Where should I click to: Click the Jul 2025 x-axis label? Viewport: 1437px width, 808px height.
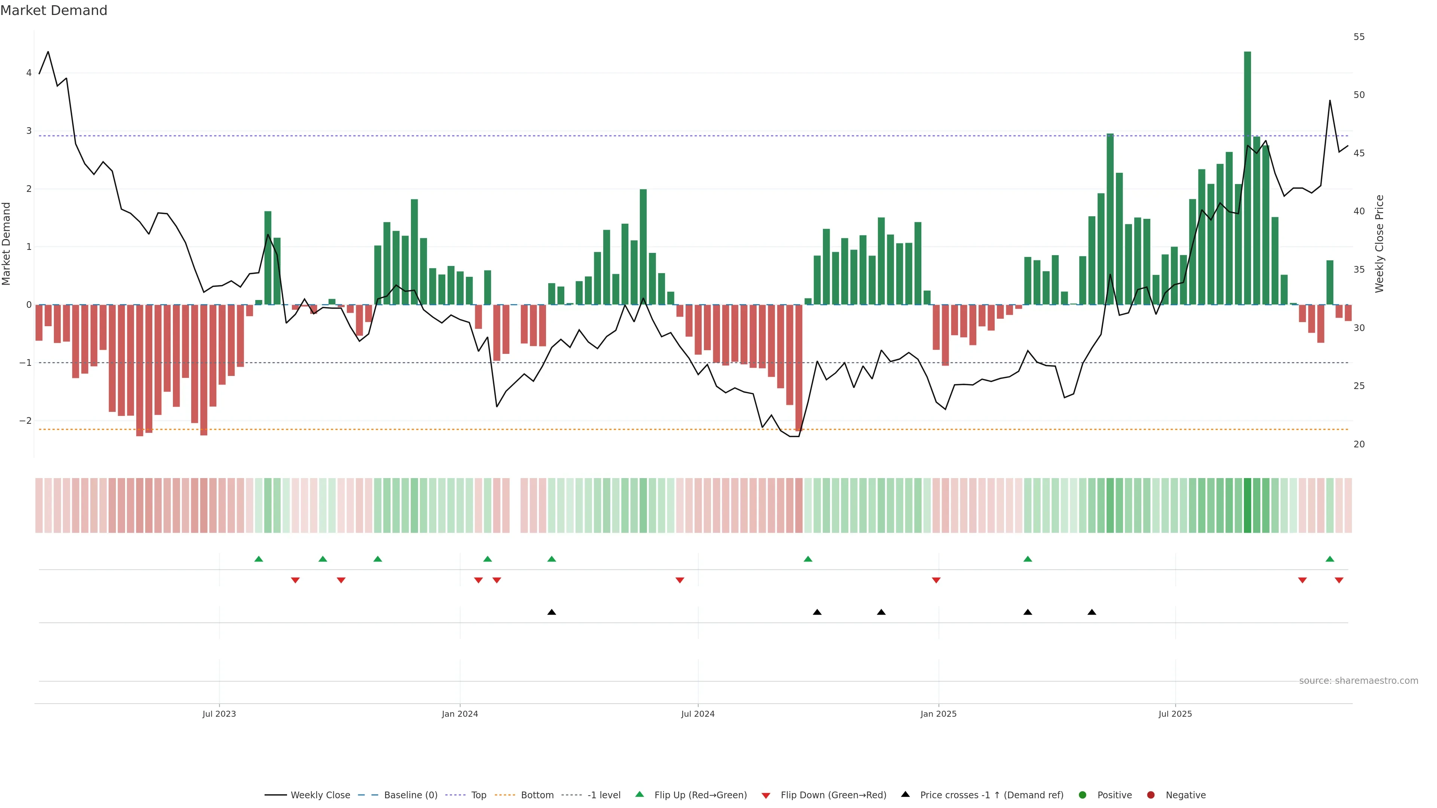pos(1175,714)
